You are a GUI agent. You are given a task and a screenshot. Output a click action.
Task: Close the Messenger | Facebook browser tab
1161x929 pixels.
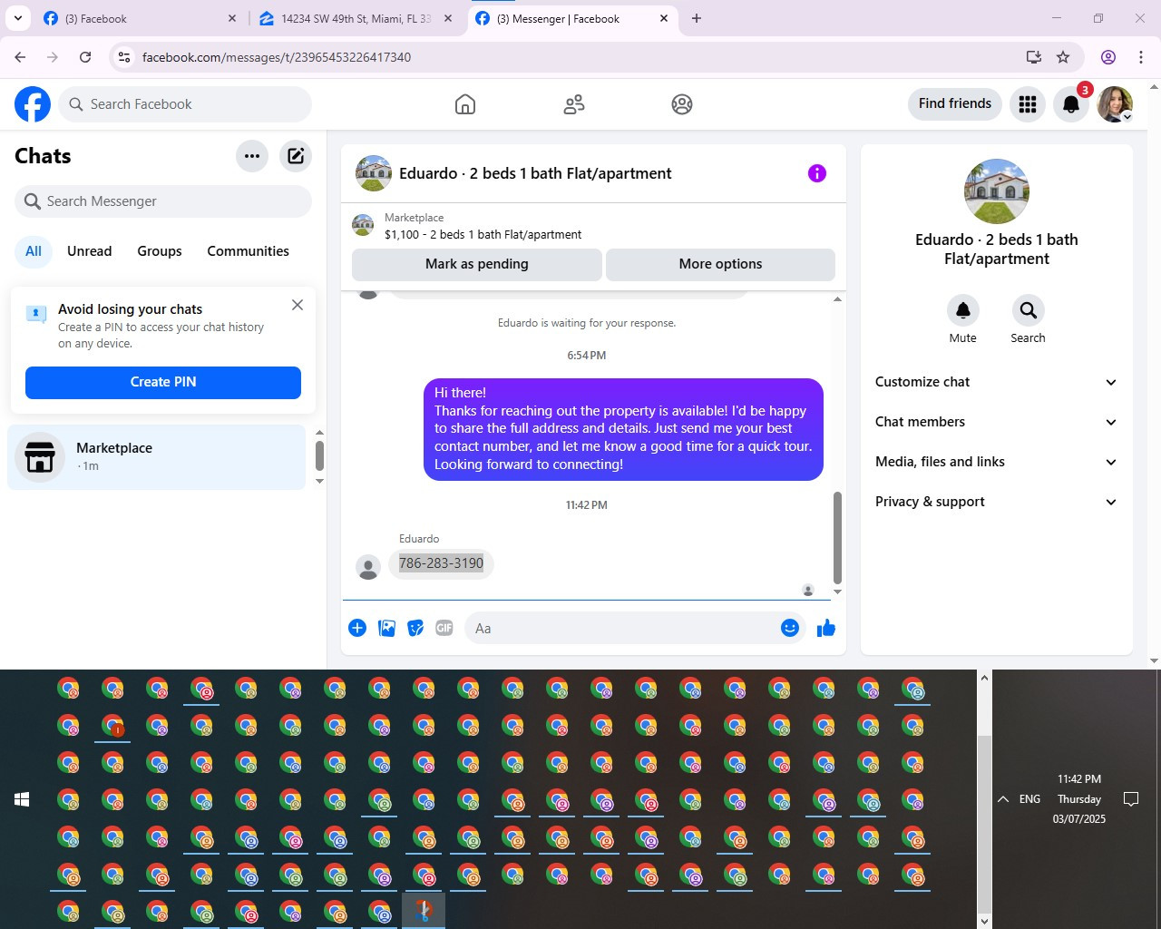(664, 18)
